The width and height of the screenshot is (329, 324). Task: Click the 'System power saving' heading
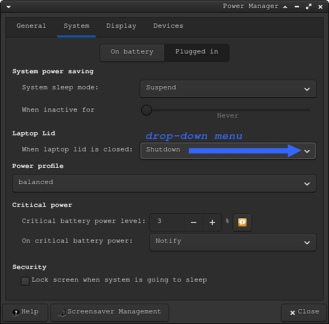click(53, 71)
